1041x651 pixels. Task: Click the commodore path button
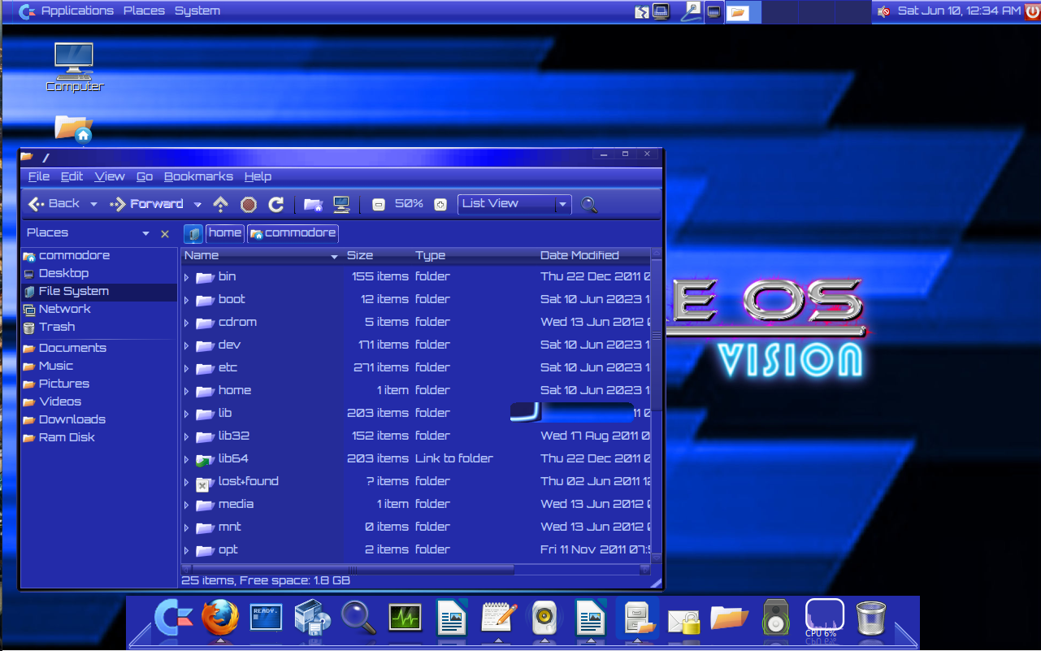293,233
